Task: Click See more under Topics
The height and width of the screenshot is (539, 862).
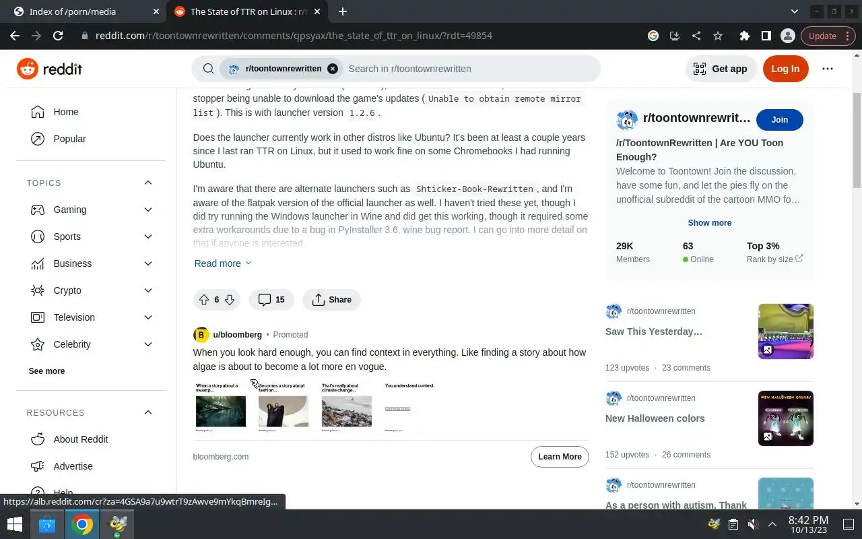Action: pos(46,371)
